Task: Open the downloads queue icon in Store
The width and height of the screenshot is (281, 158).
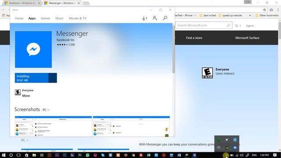Action: (x=144, y=18)
